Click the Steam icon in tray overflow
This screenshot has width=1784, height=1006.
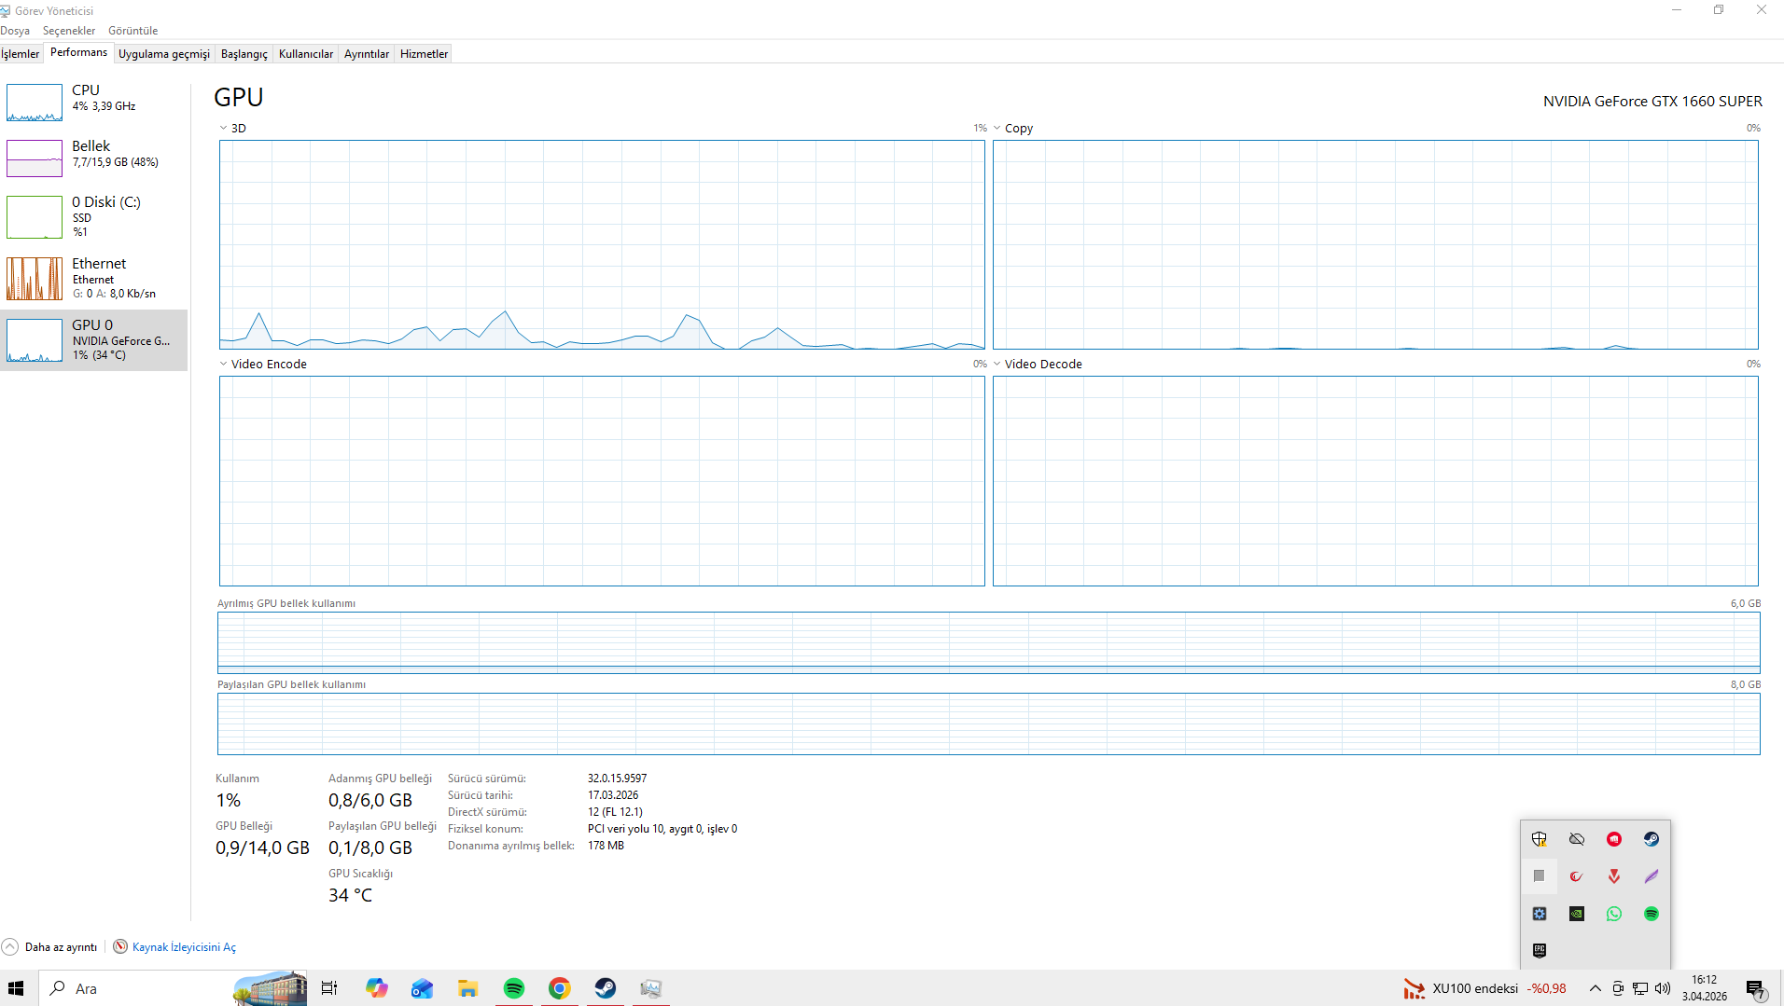tap(1652, 839)
